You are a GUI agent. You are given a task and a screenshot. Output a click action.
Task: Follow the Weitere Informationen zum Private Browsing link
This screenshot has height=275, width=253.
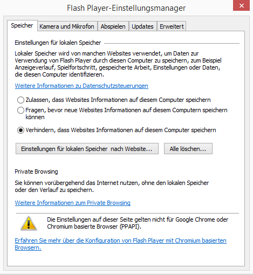tap(73, 203)
